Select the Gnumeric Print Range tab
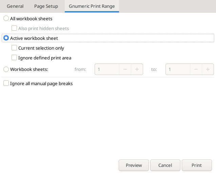The image size is (216, 175). tap(92, 6)
